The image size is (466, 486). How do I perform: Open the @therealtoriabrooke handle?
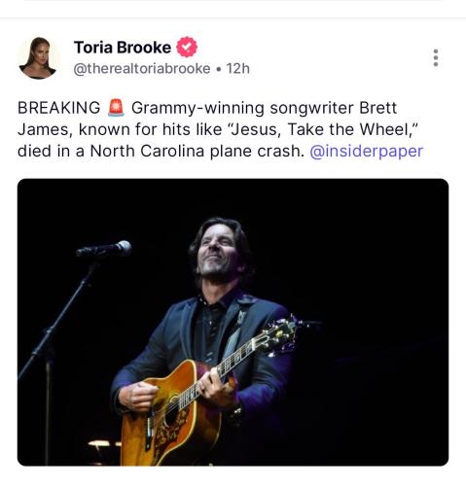coord(142,69)
